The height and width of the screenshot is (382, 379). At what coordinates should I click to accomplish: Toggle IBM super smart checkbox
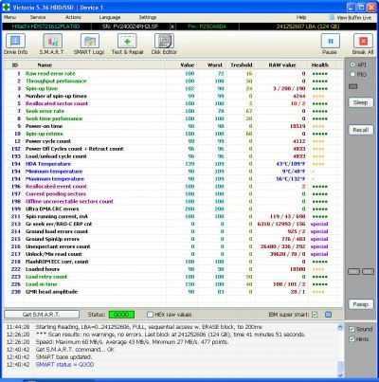click(x=315, y=315)
